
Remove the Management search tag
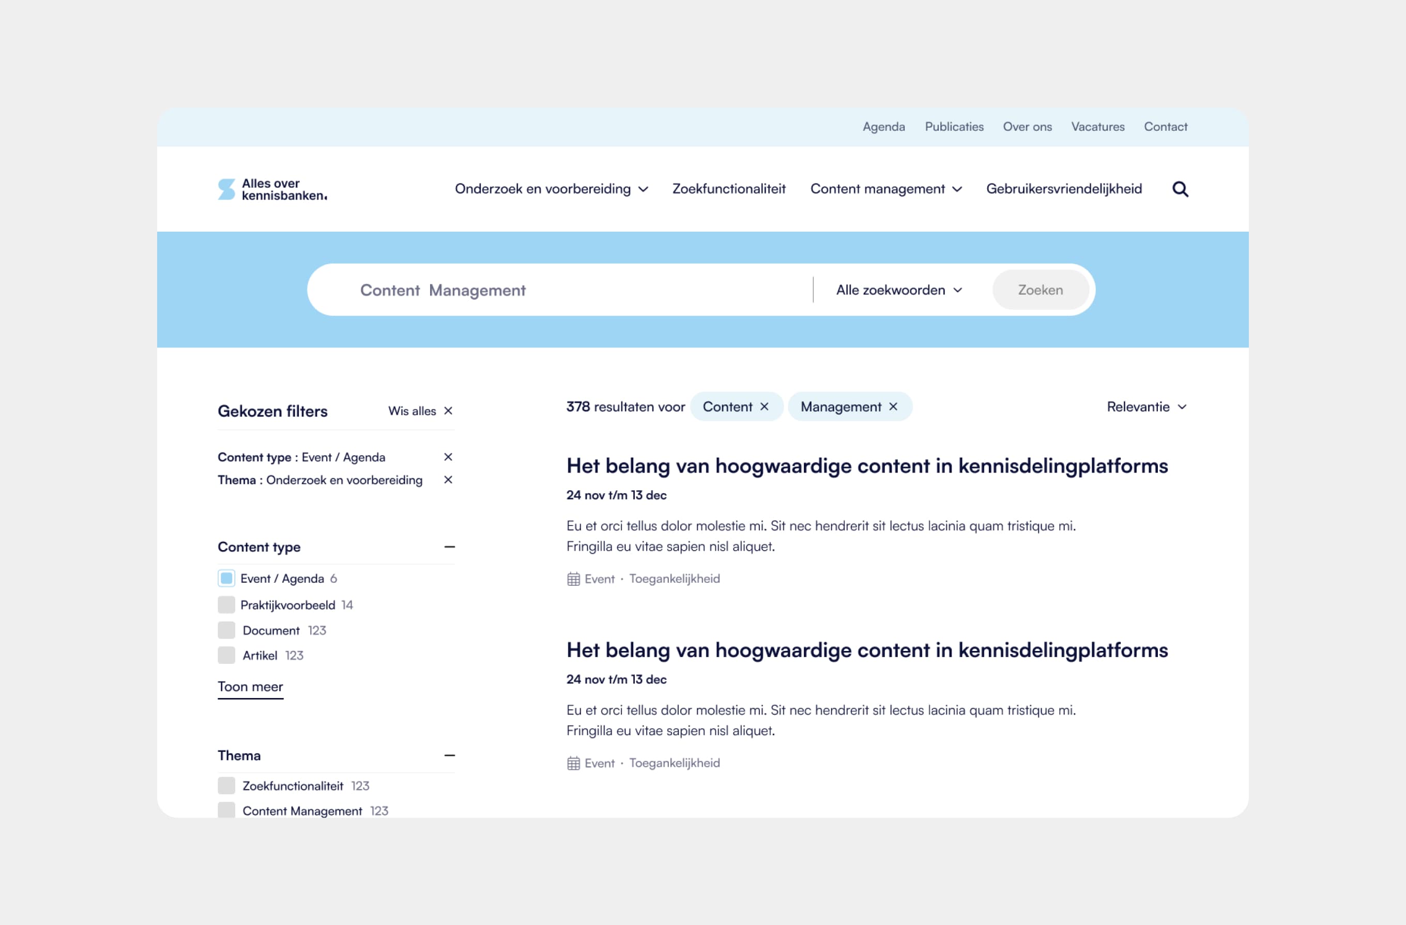pyautogui.click(x=893, y=406)
